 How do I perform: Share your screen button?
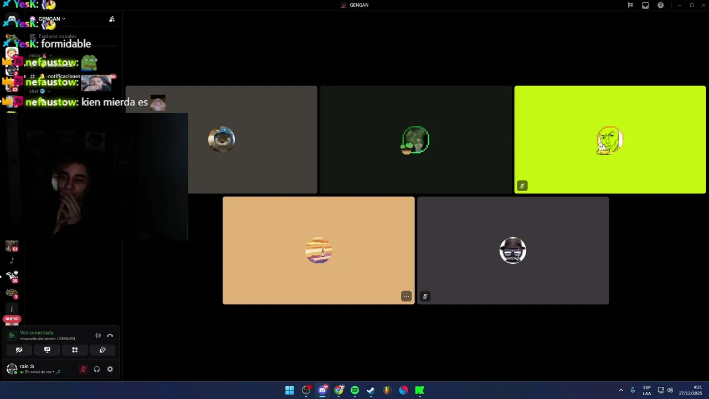[x=47, y=350]
